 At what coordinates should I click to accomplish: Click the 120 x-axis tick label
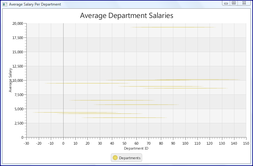(x=210, y=143)
